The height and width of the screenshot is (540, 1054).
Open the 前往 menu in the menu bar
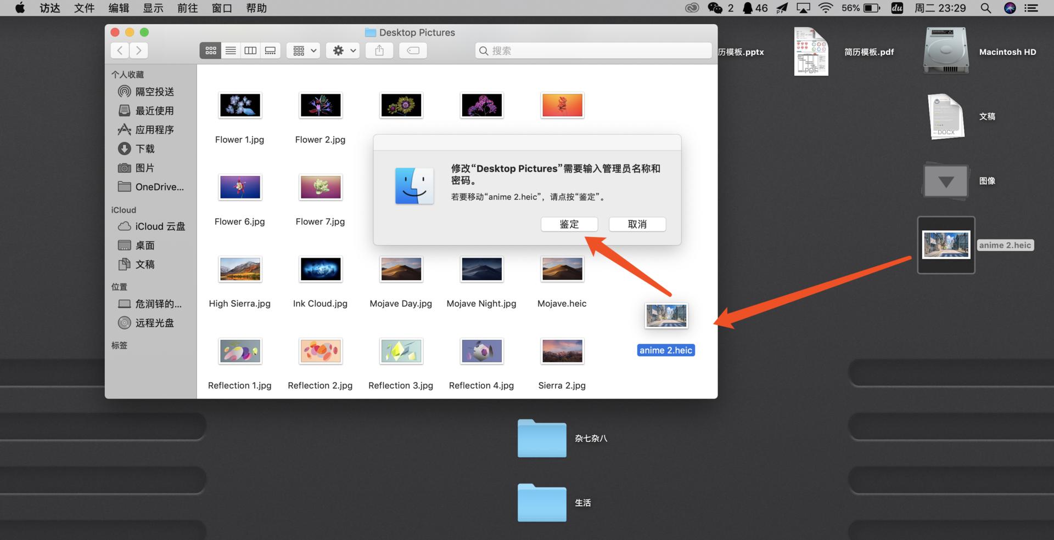(x=187, y=8)
